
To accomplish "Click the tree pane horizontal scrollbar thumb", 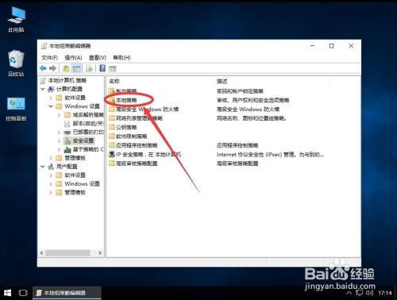I will click(67, 253).
